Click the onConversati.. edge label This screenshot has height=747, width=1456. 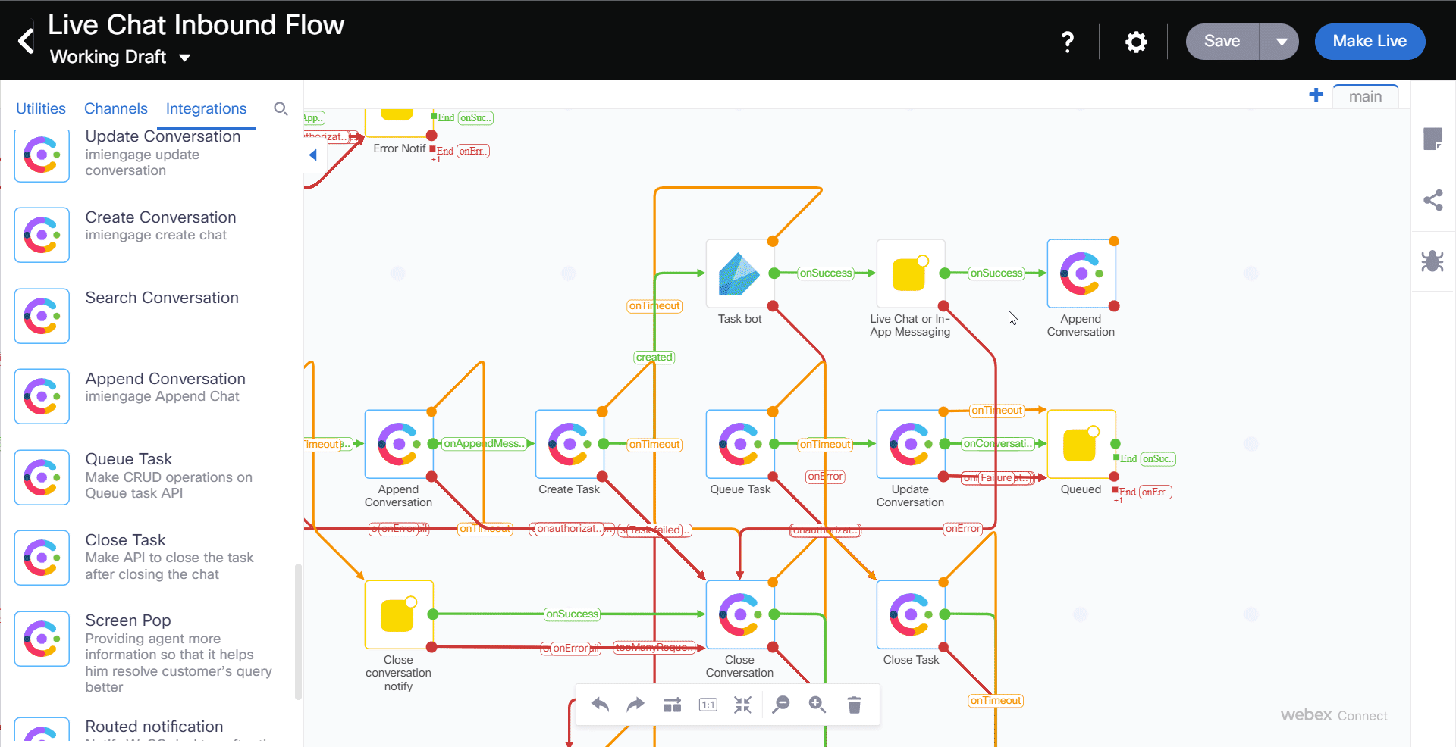tap(997, 444)
